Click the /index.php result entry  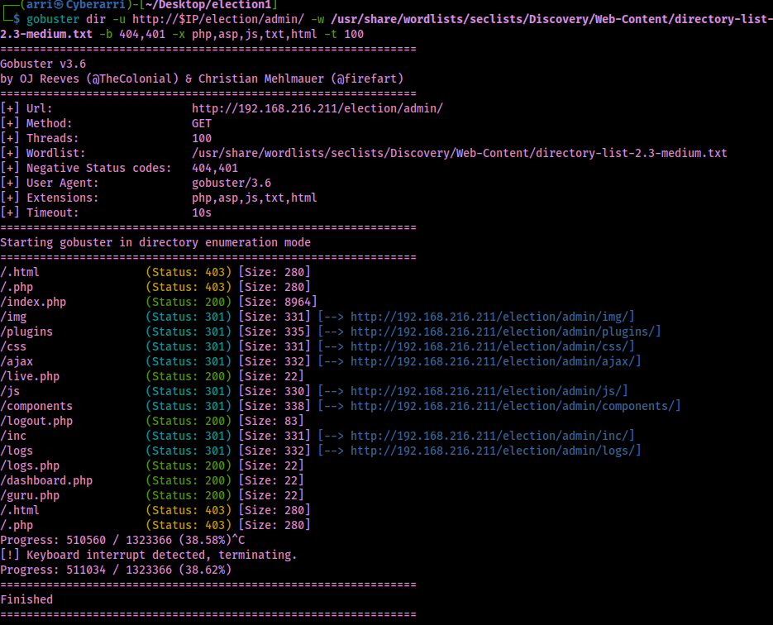coord(33,302)
